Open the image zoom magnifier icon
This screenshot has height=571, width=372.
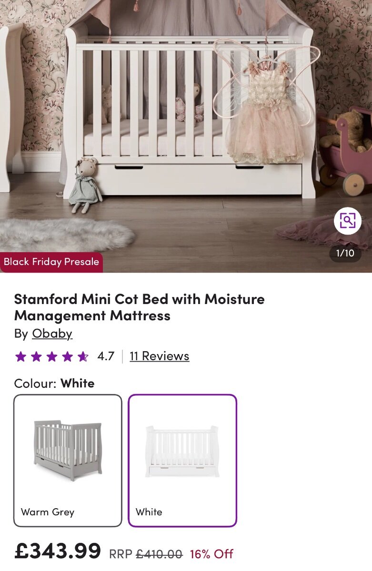point(348,220)
